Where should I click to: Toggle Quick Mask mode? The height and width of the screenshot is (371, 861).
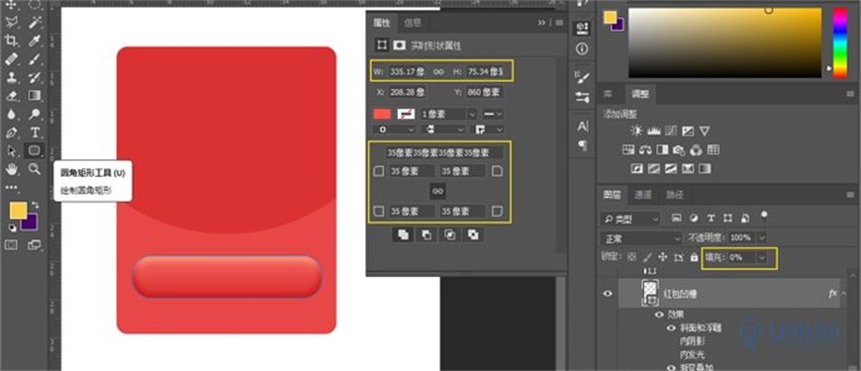pyautogui.click(x=11, y=244)
